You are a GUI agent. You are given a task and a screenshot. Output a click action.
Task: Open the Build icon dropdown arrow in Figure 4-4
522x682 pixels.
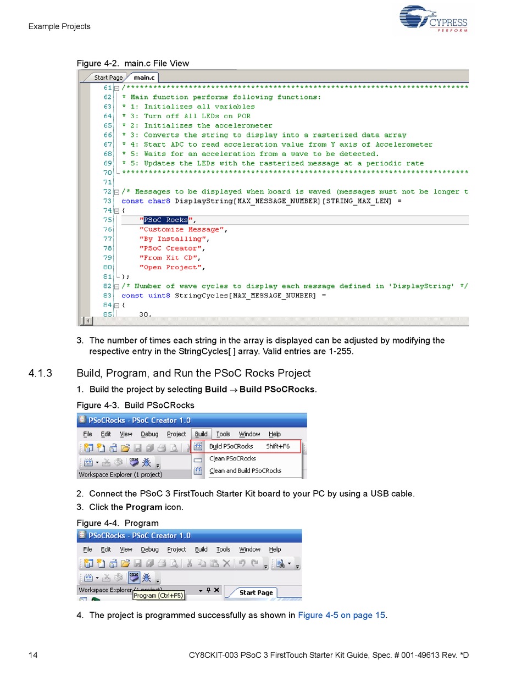[x=97, y=578]
